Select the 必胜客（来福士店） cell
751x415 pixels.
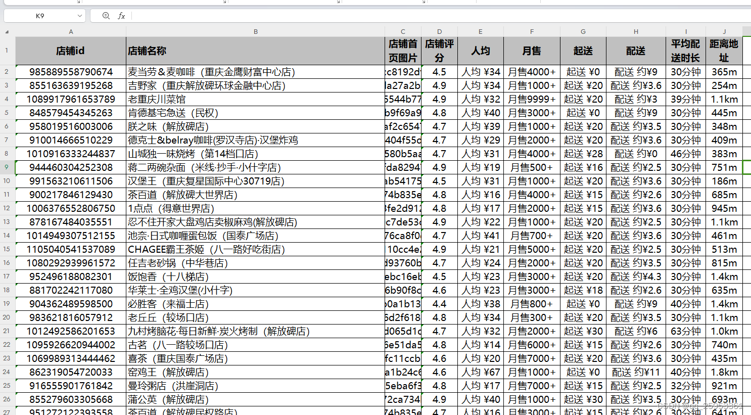coord(256,304)
